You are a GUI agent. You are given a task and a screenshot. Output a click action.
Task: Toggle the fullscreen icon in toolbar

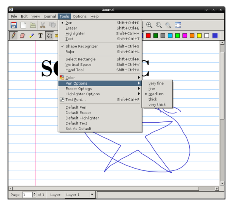pos(178,25)
